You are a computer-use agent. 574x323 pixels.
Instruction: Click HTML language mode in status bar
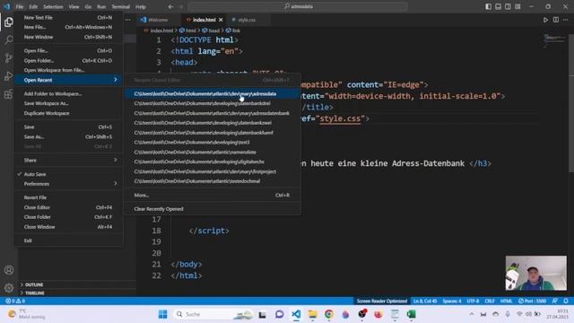(x=506, y=301)
